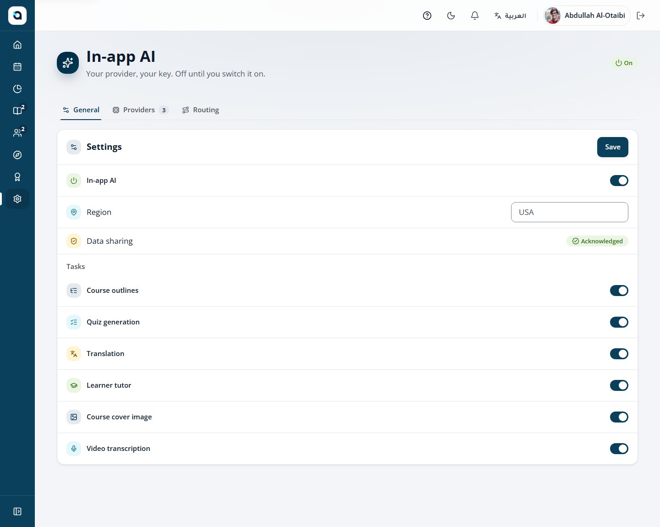
Task: Click the image icon beside Course cover image
Action: [x=74, y=417]
